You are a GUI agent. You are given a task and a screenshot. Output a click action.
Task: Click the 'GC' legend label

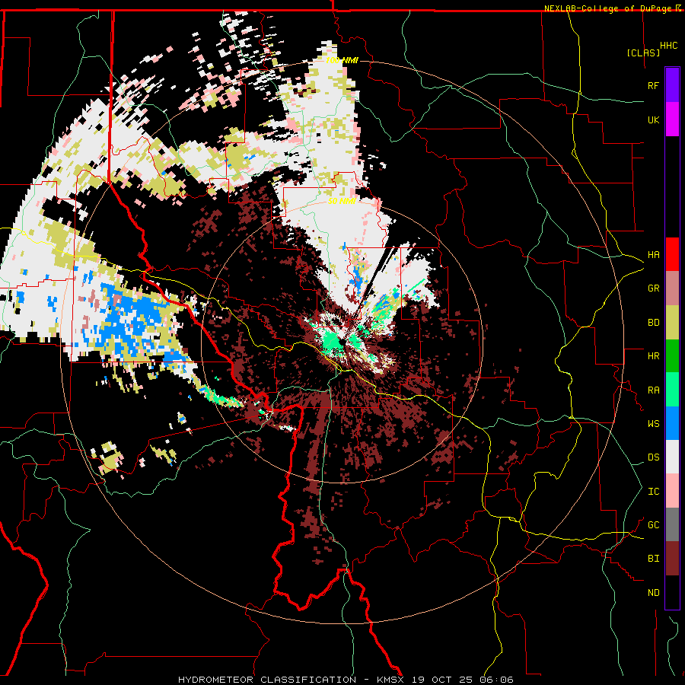tap(653, 525)
